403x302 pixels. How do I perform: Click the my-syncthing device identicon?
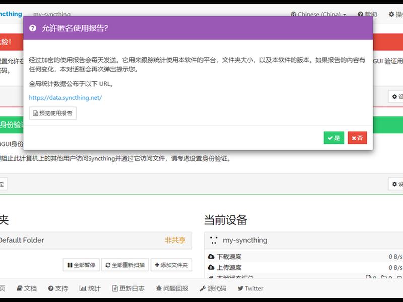(214, 240)
